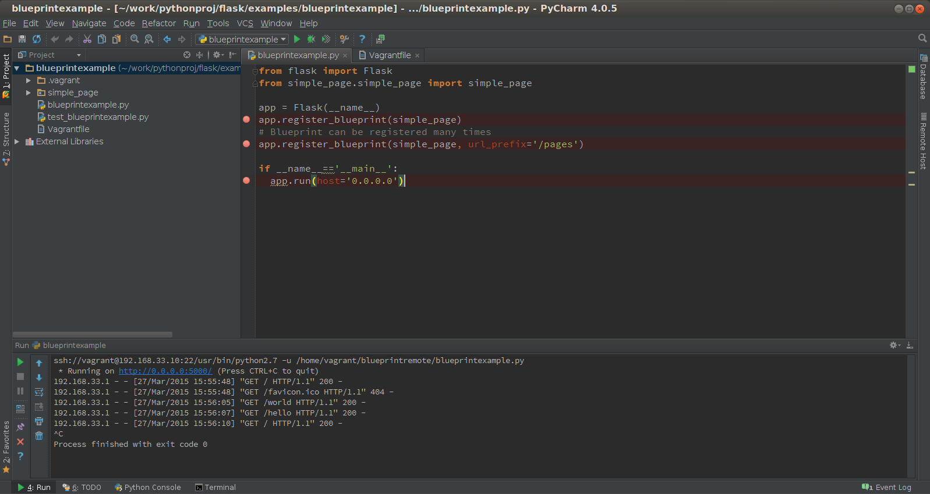Click the Replace icon in toolbar

pos(149,39)
